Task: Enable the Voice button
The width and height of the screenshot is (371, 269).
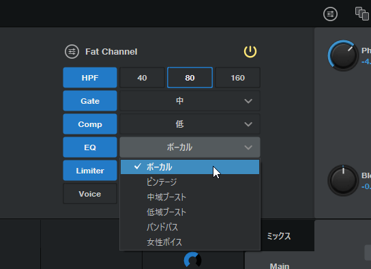Action: pyautogui.click(x=90, y=194)
